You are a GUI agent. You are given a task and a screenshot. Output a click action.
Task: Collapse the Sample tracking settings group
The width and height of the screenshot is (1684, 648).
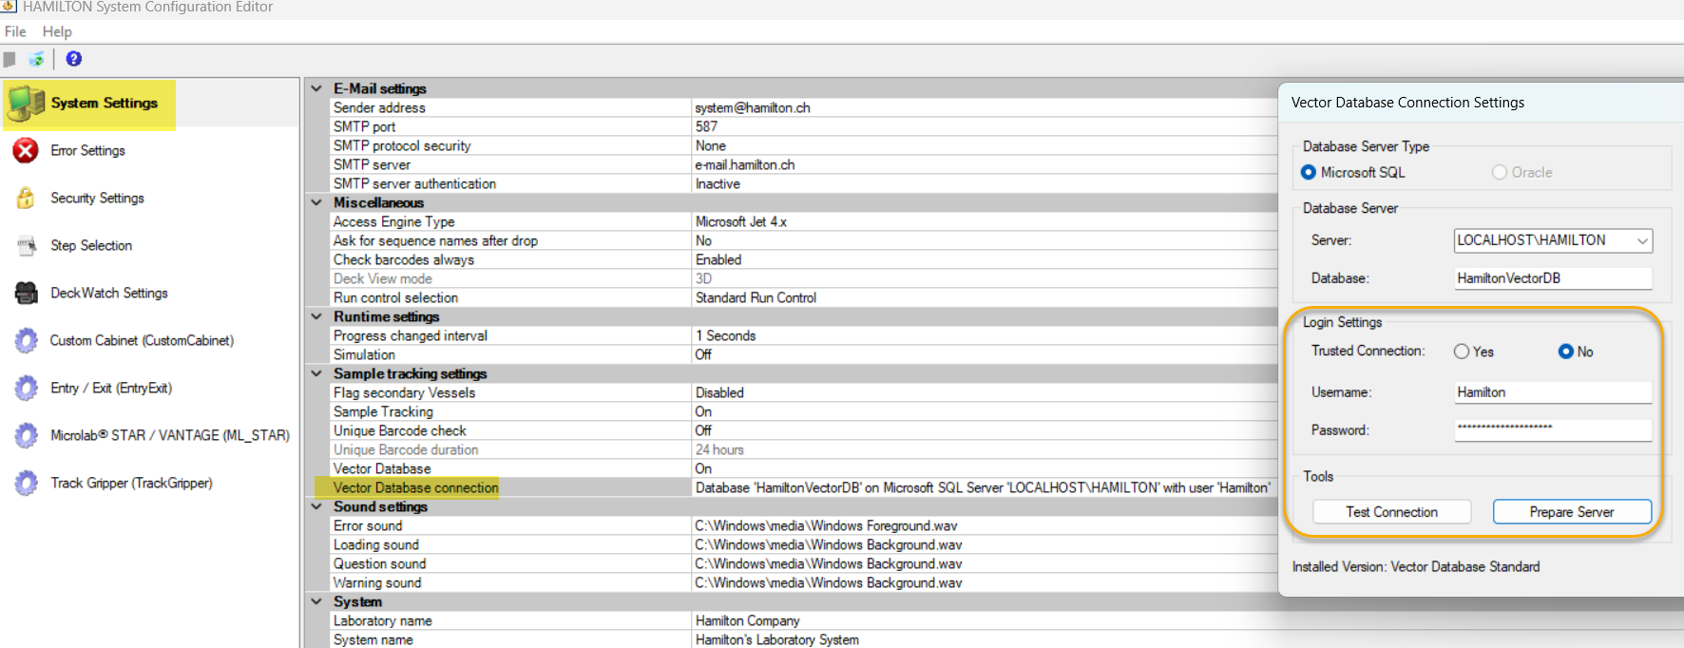(316, 373)
